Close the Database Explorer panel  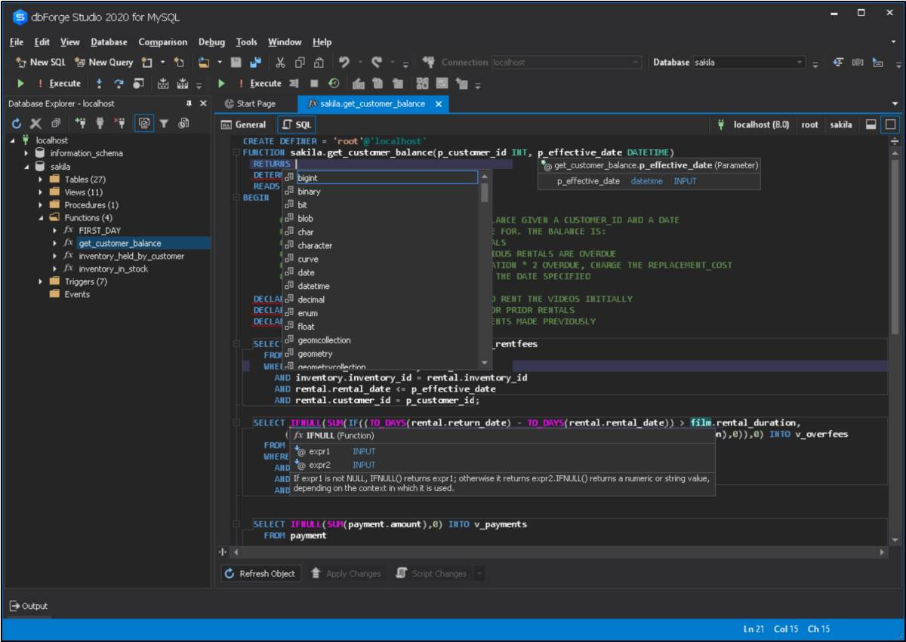pos(203,103)
